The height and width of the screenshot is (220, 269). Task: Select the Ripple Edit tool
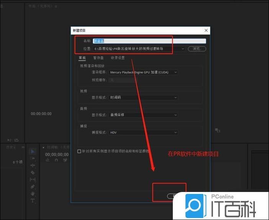click(33, 165)
